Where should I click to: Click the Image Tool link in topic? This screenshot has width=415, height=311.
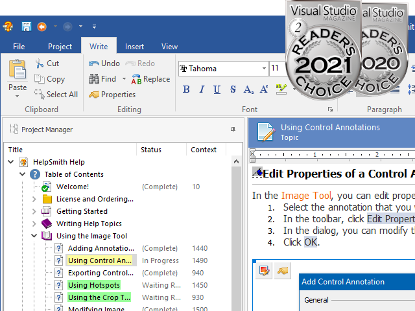click(306, 196)
